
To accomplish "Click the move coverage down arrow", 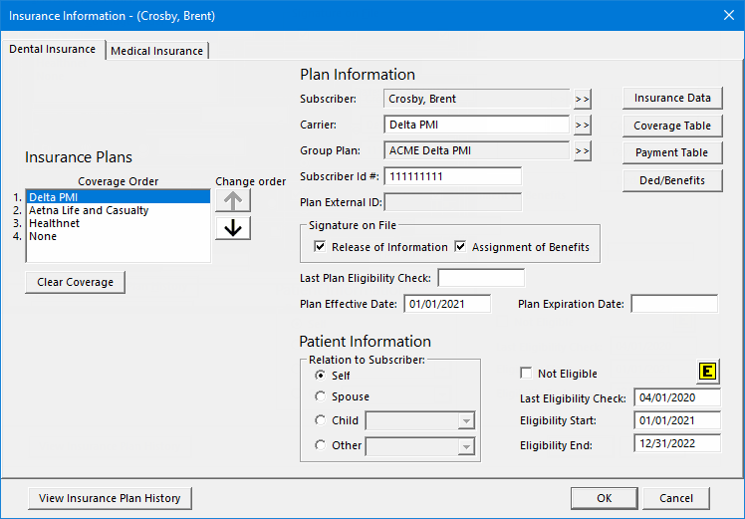I will tap(233, 228).
